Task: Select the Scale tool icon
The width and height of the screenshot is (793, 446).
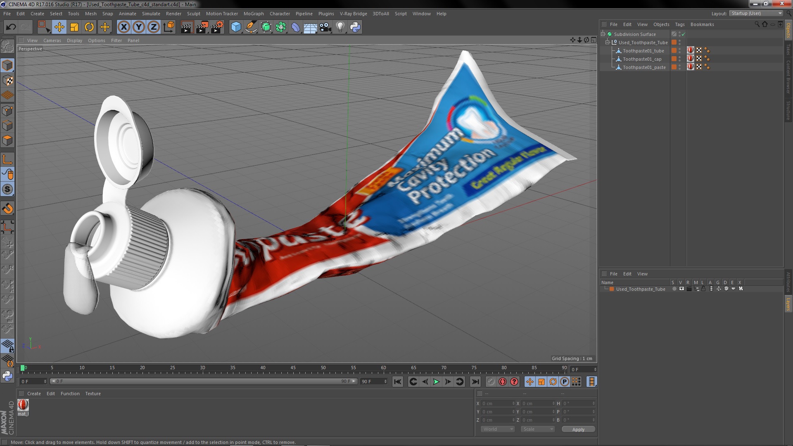Action: point(74,27)
